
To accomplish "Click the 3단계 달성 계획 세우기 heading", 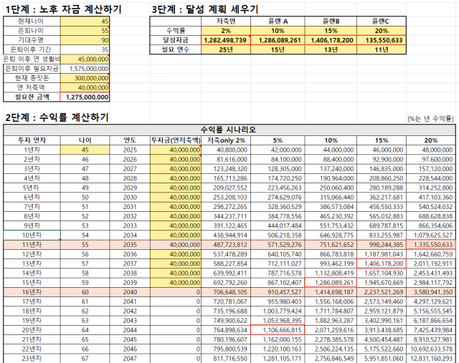I will pyautogui.click(x=205, y=9).
